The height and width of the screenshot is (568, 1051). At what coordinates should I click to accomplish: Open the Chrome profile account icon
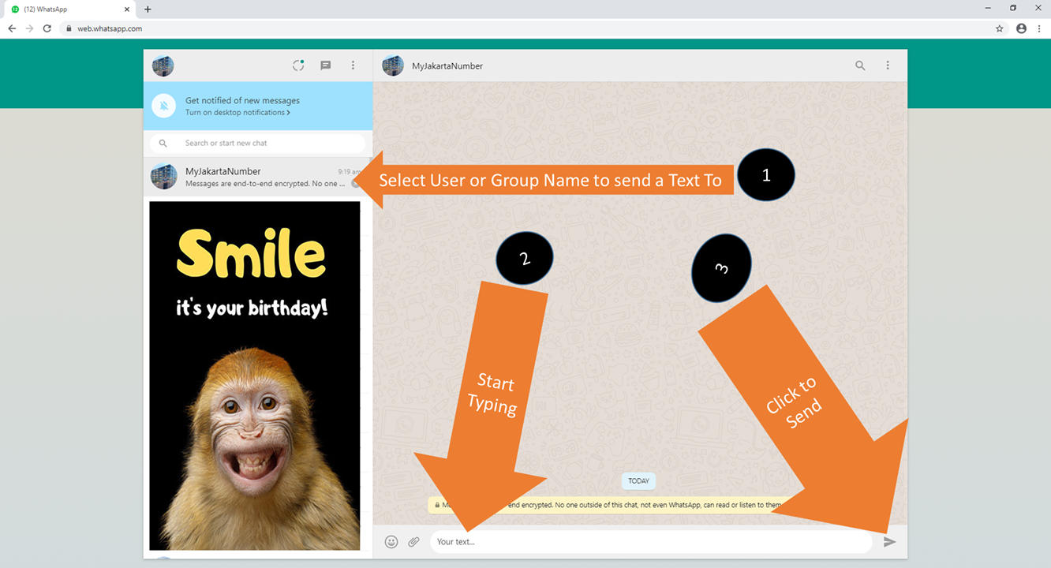click(1022, 28)
